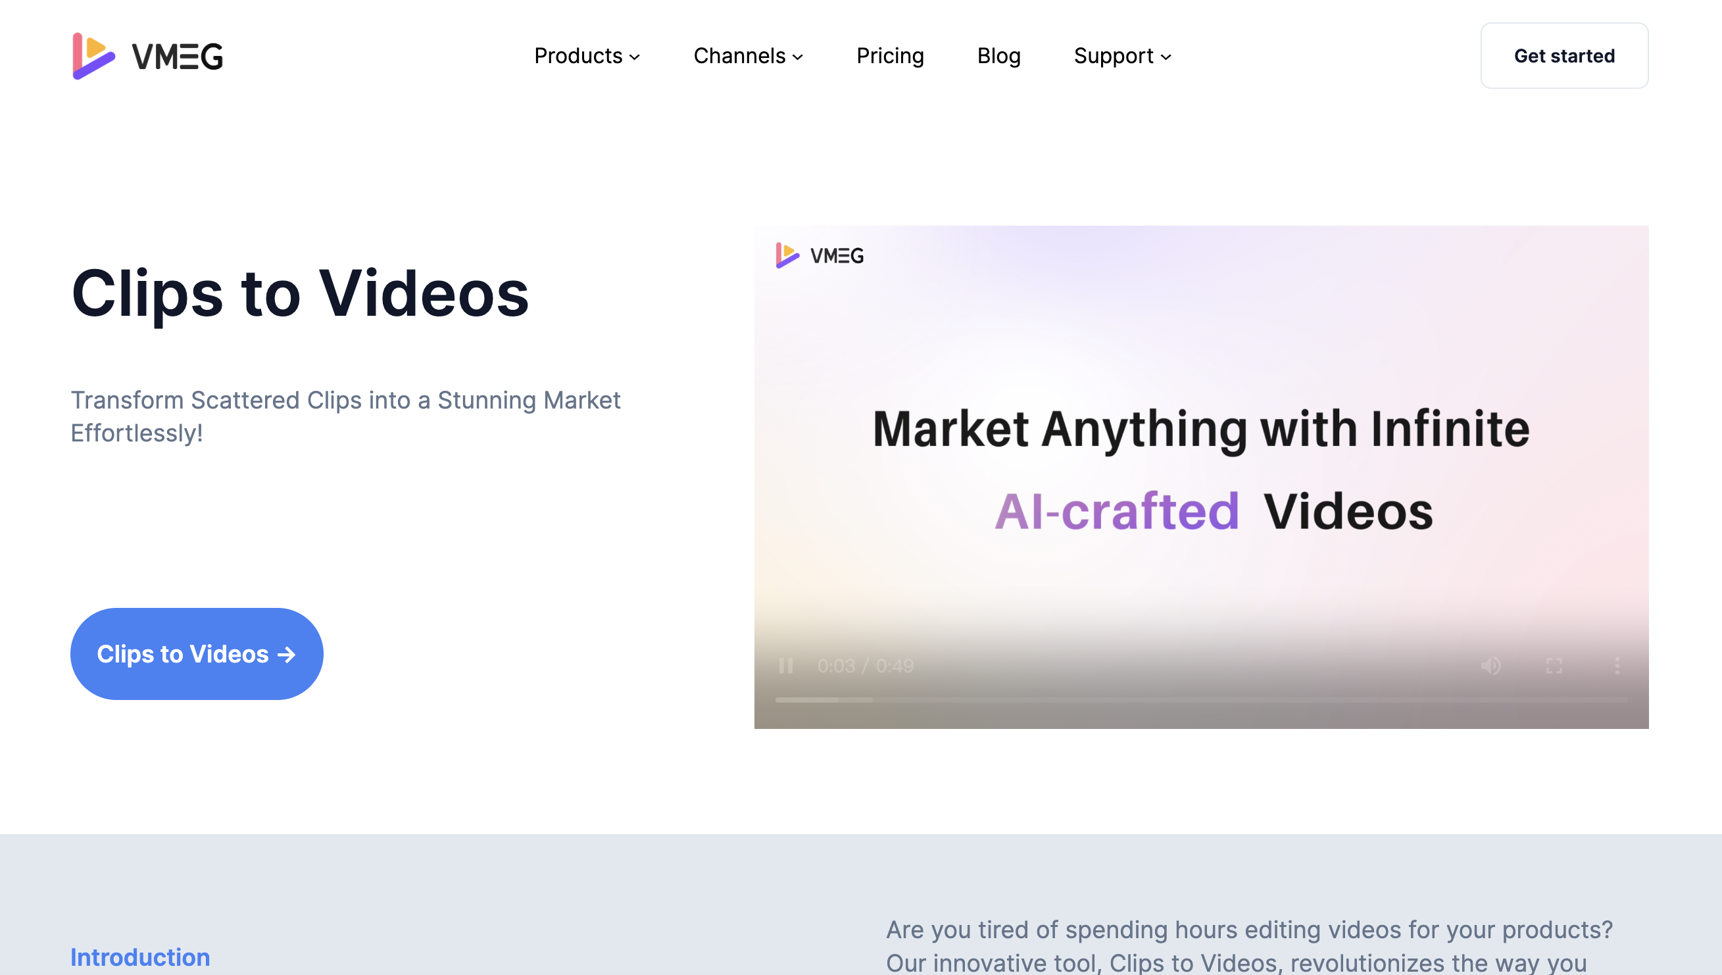Click the Get started button

tap(1563, 56)
